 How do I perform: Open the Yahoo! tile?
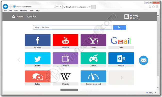pos(93,42)
